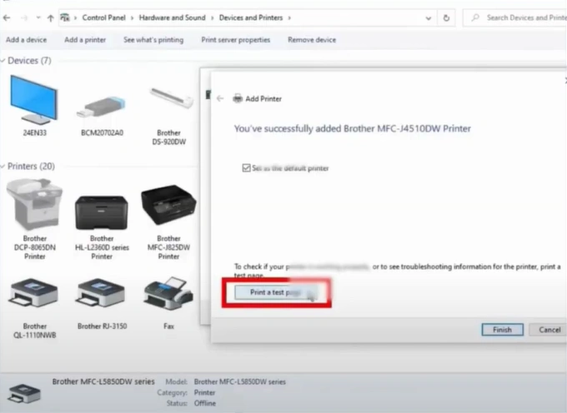This screenshot has width=567, height=413.
Task: Toggle the Set as default printer checkbox
Action: coord(245,167)
